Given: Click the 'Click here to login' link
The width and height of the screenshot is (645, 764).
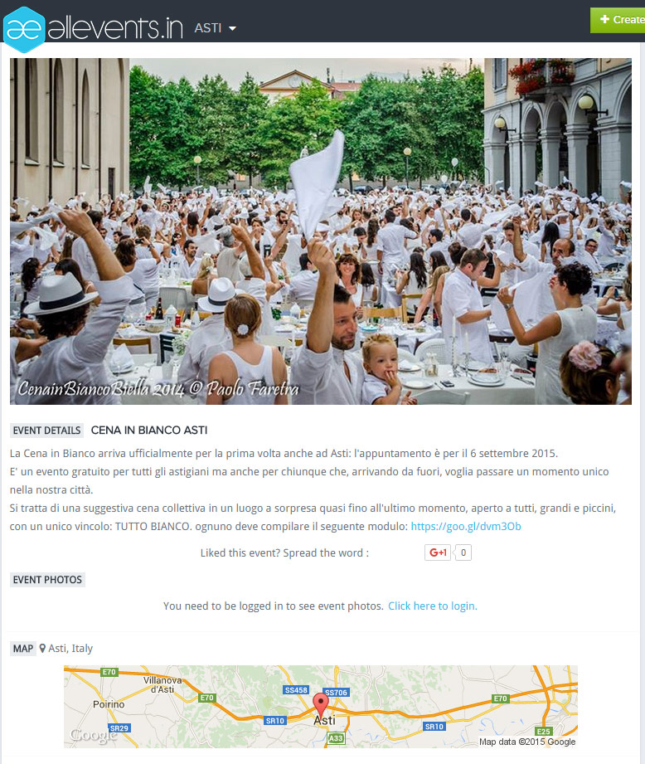Looking at the screenshot, I should [432, 606].
